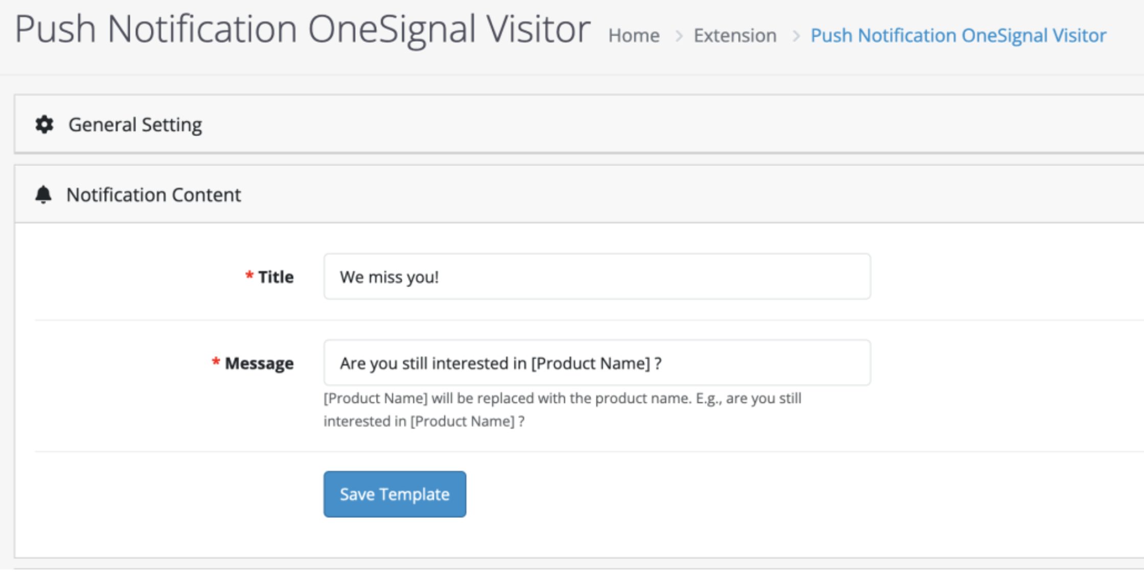Click the chevron separator after Home breadcrumb
This screenshot has width=1144, height=574.
coord(679,36)
